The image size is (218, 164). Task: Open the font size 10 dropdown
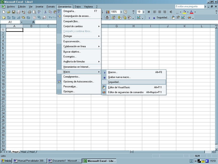click(x=144, y=12)
